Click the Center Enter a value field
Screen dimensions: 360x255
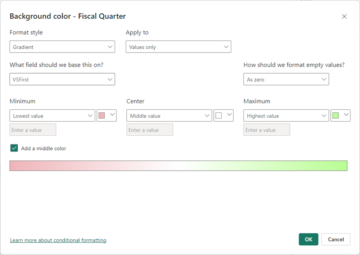point(150,130)
